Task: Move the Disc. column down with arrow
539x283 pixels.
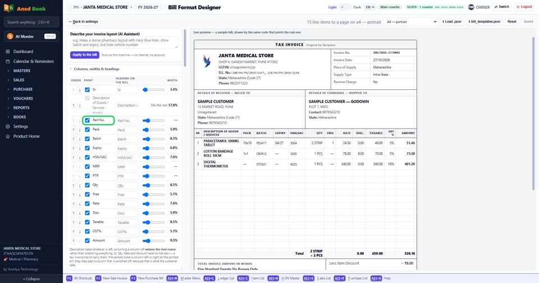Action: coord(79,213)
